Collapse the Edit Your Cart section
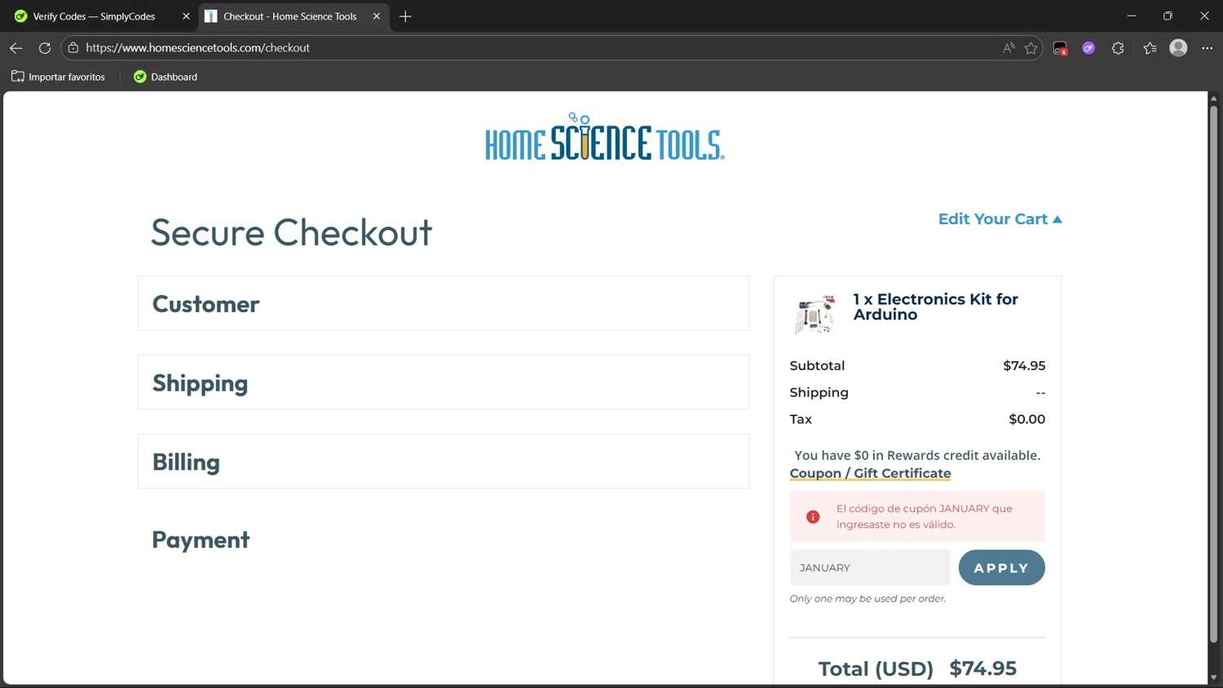Viewport: 1223px width, 688px height. (1000, 218)
